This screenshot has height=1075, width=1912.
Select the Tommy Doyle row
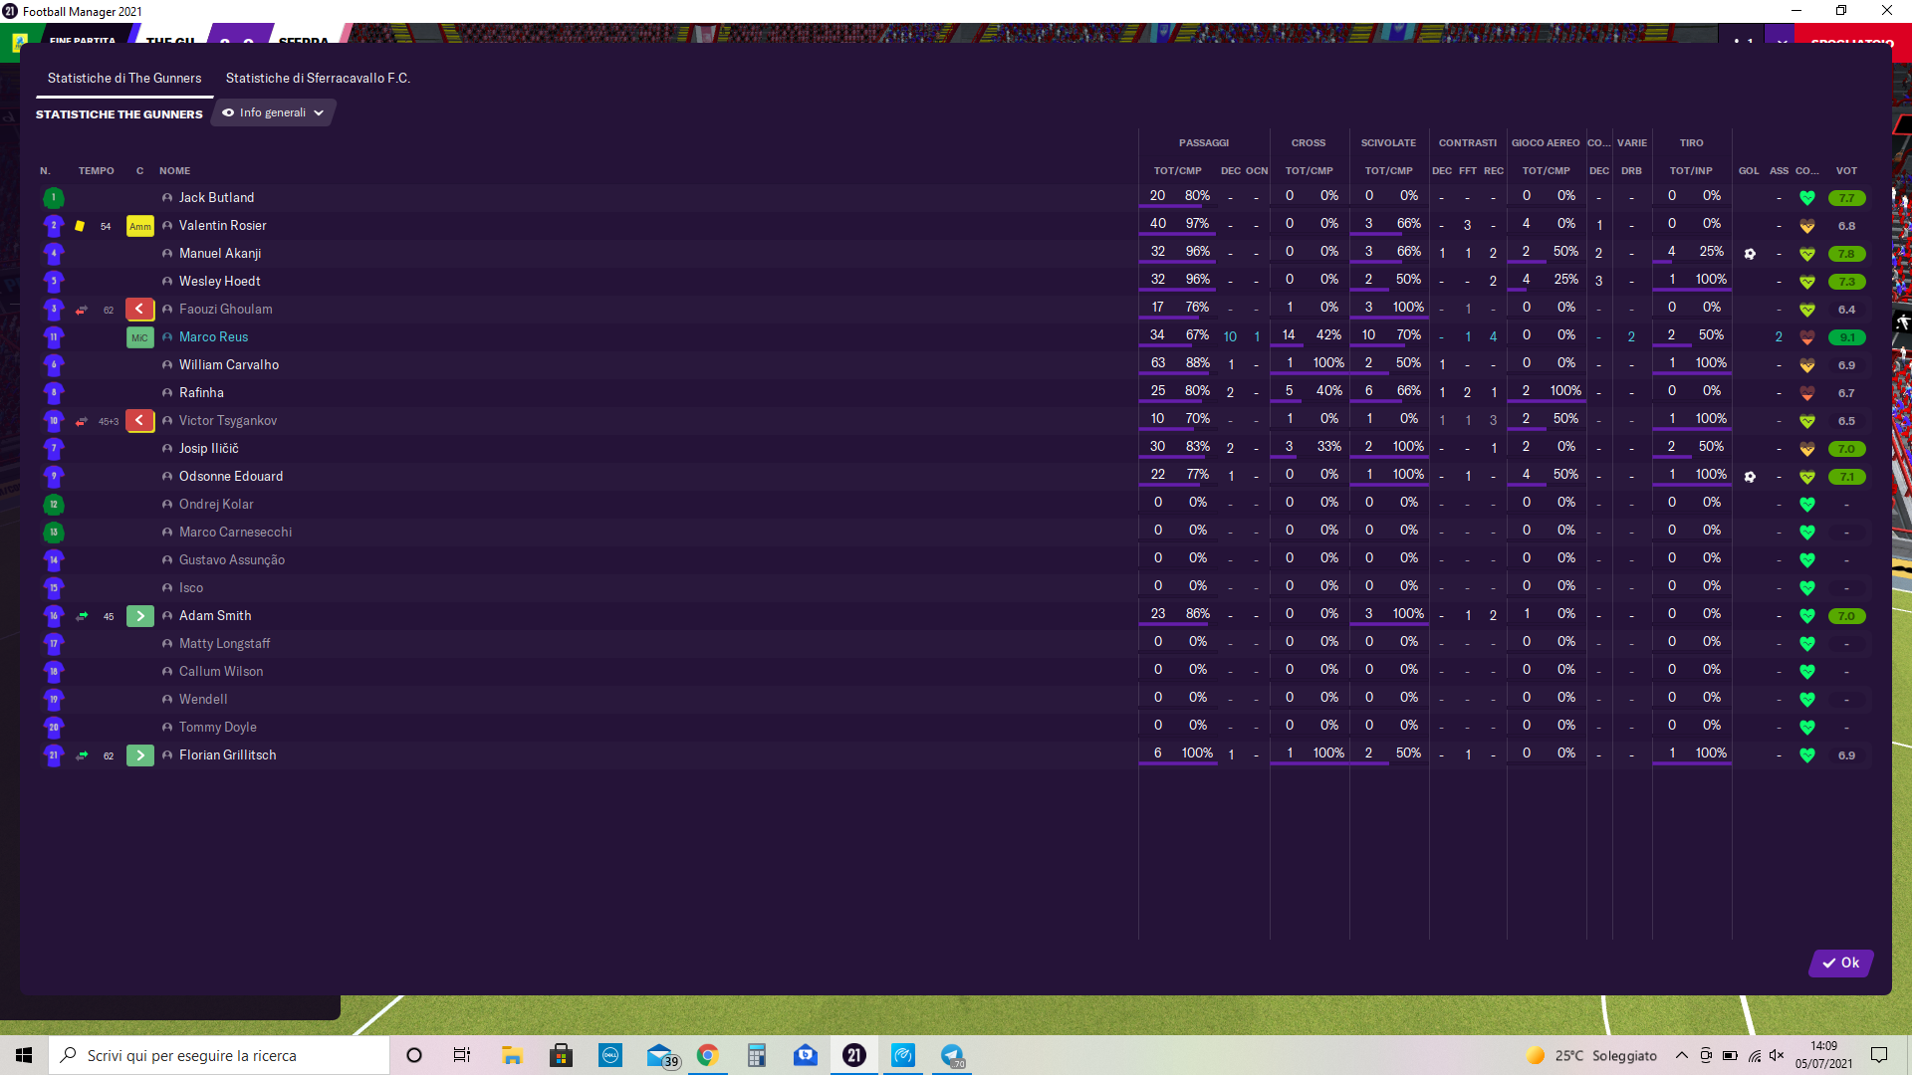954,728
